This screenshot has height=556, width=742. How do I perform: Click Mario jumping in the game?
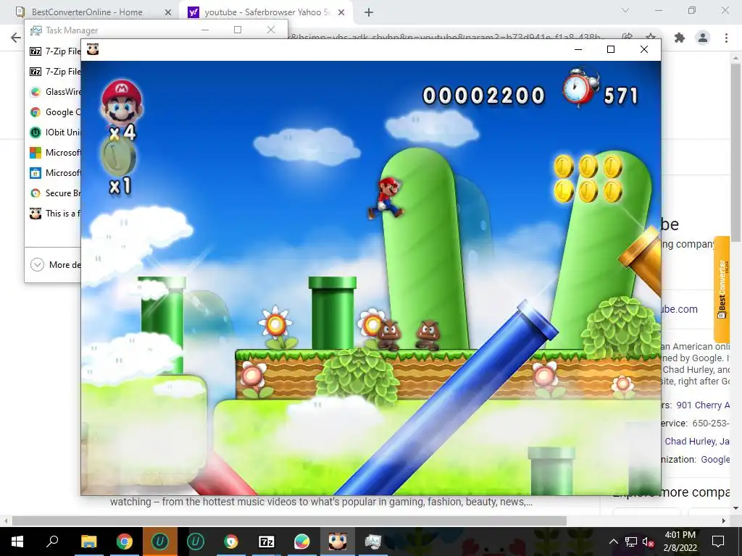[385, 198]
